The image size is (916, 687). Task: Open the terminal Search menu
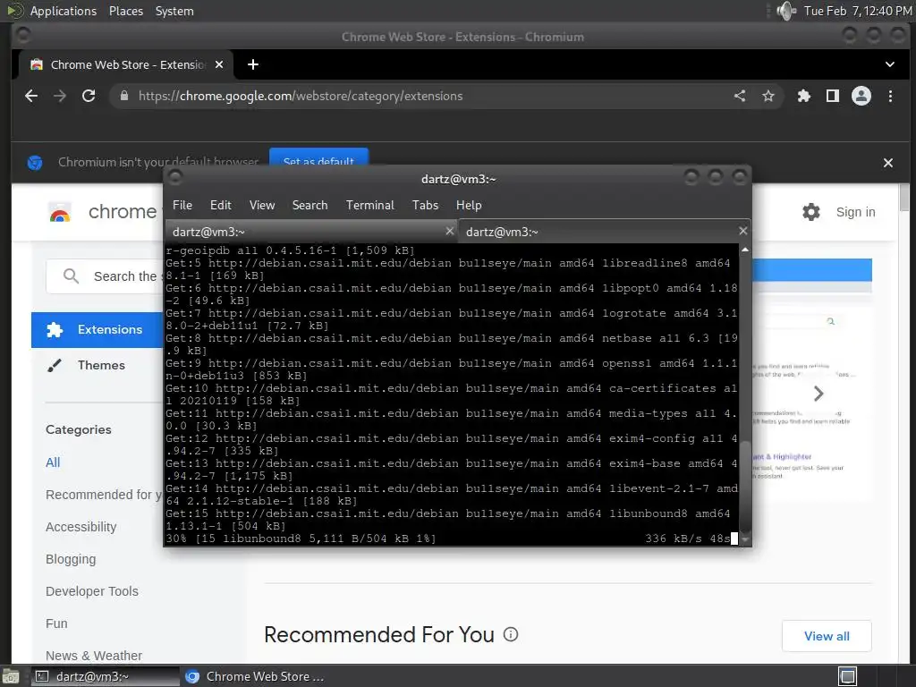point(310,205)
